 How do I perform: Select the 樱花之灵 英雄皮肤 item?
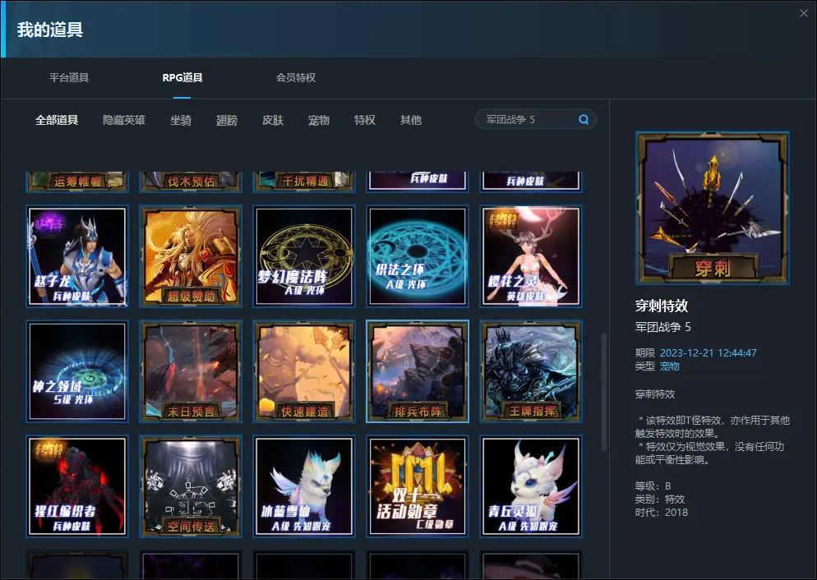click(531, 256)
